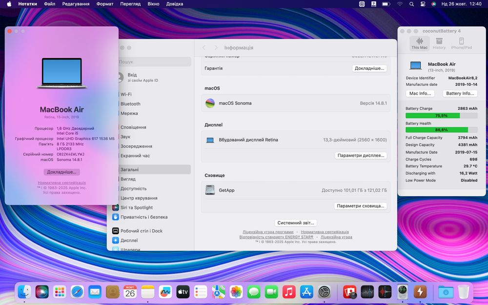Viewport: 488px width, 305px height.
Task: Click Mac Info... button in coconutBattery
Action: click(420, 93)
